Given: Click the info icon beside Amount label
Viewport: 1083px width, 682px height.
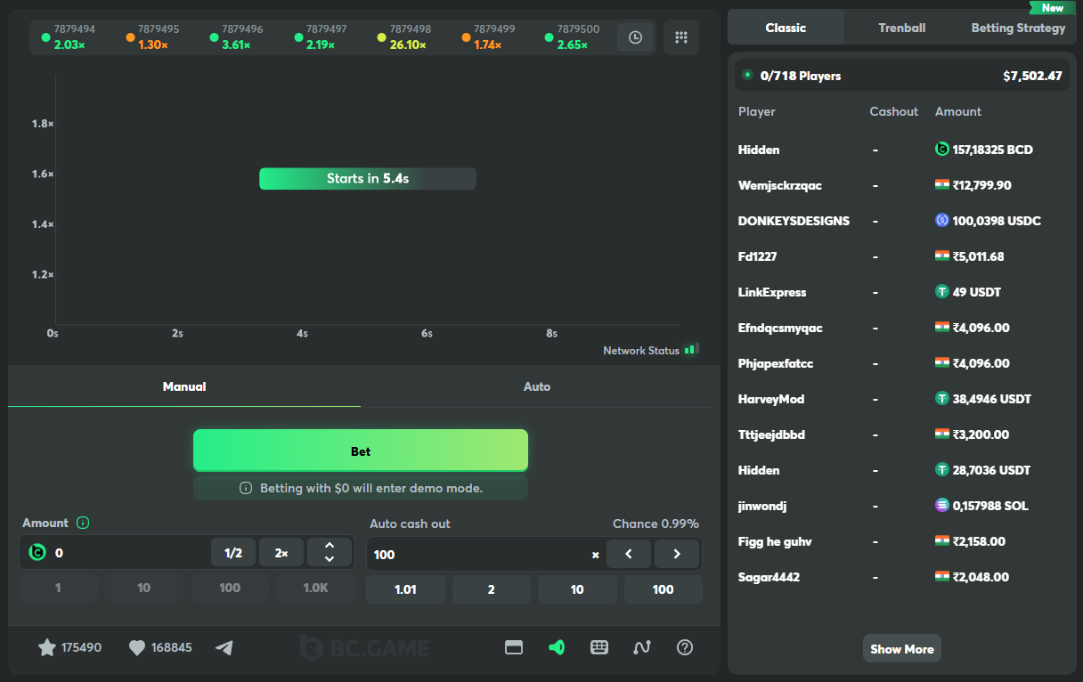Looking at the screenshot, I should point(83,523).
